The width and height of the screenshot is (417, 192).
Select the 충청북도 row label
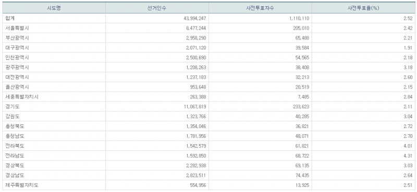coord(15,126)
